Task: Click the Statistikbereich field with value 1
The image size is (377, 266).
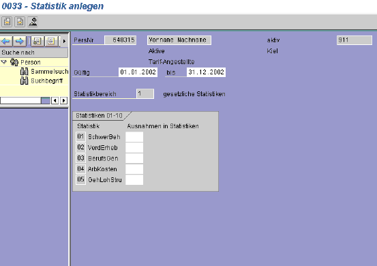Action: pos(145,94)
